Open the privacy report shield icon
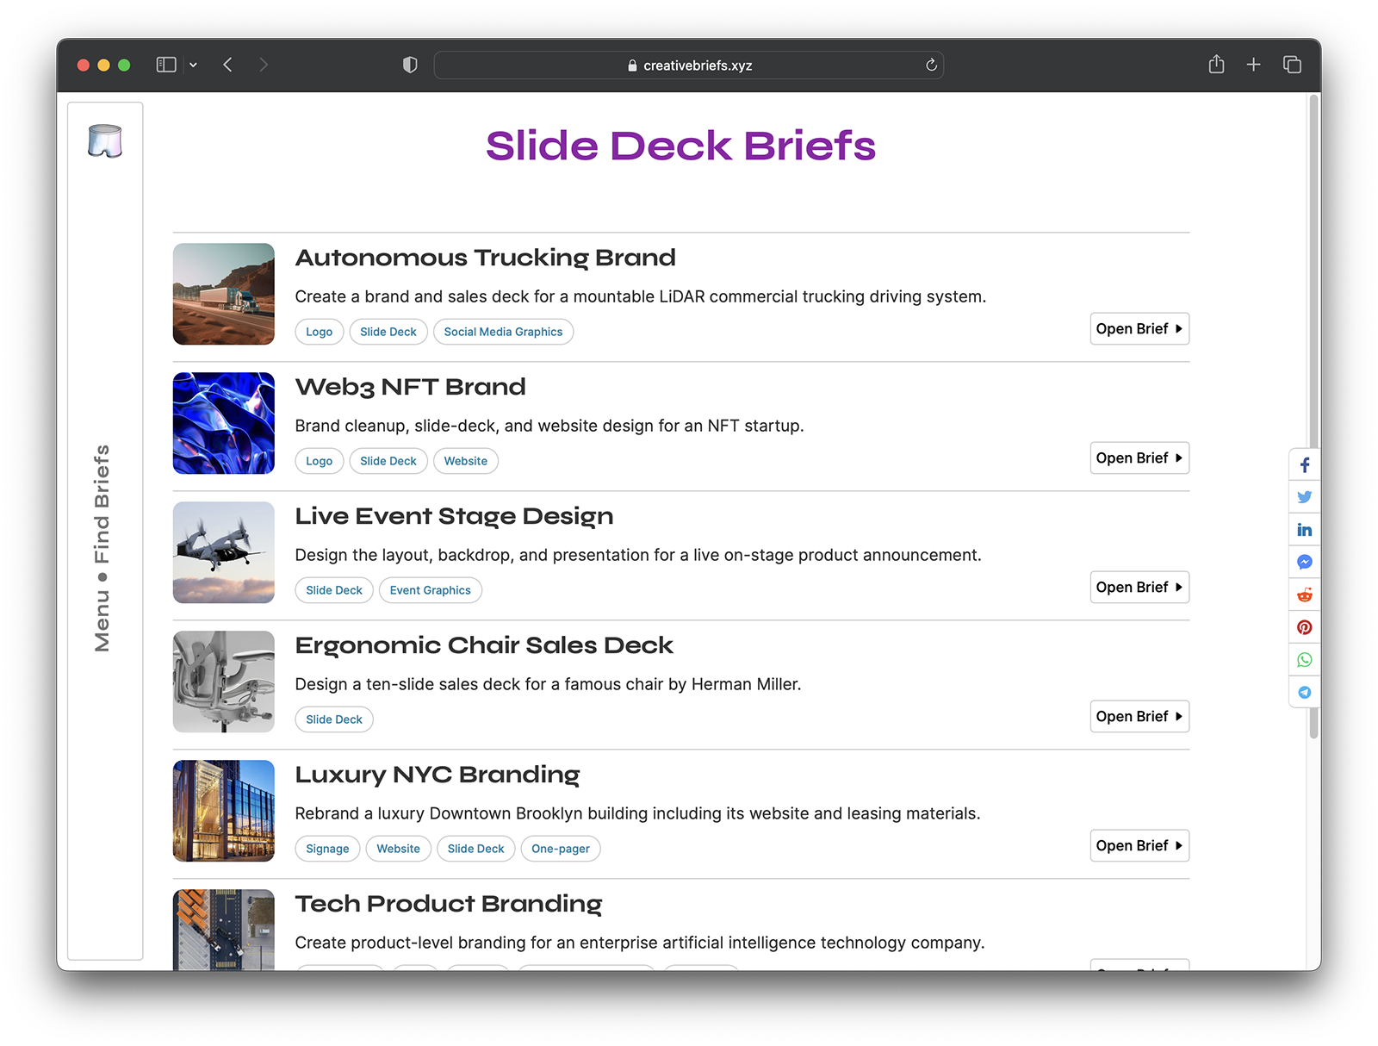This screenshot has height=1046, width=1378. tap(410, 65)
